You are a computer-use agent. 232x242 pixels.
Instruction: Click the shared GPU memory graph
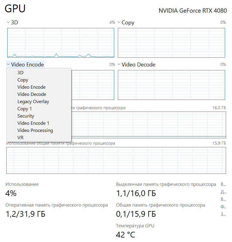pyautogui.click(x=116, y=160)
